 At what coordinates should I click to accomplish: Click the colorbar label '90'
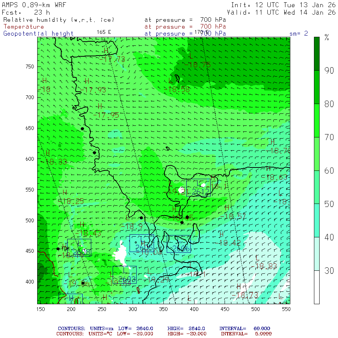tap(329, 71)
